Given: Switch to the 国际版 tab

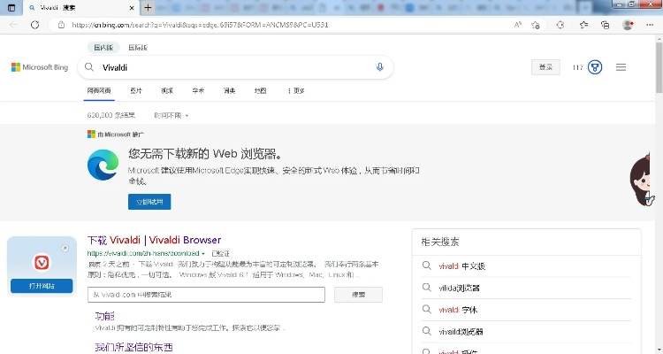Looking at the screenshot, I should point(138,48).
